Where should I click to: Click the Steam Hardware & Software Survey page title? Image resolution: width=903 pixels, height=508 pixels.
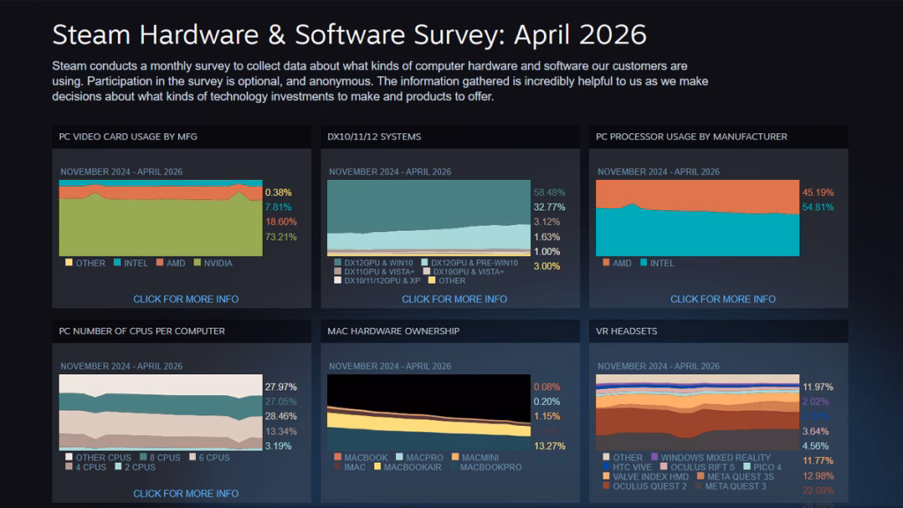[x=349, y=34]
